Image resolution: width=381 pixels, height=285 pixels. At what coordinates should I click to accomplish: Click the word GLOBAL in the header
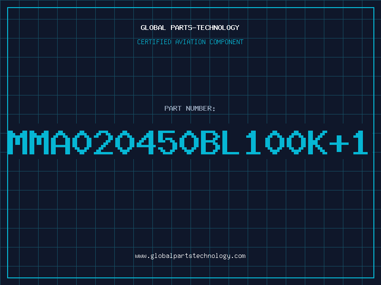click(x=153, y=28)
